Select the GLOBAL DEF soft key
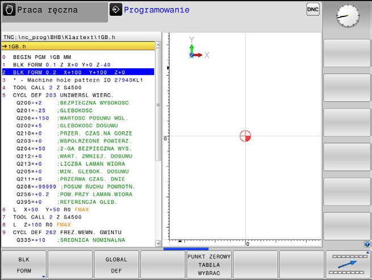The width and height of the screenshot is (372, 280). (x=116, y=265)
